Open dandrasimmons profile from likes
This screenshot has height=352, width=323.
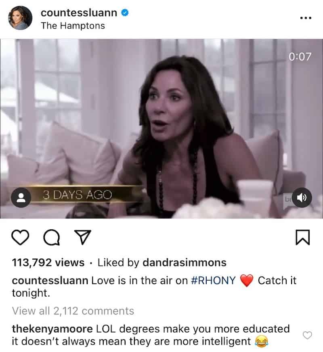tap(185, 262)
